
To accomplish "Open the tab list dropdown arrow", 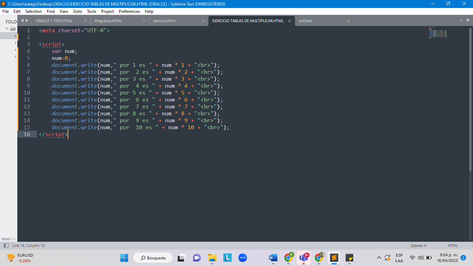I will click(x=467, y=21).
